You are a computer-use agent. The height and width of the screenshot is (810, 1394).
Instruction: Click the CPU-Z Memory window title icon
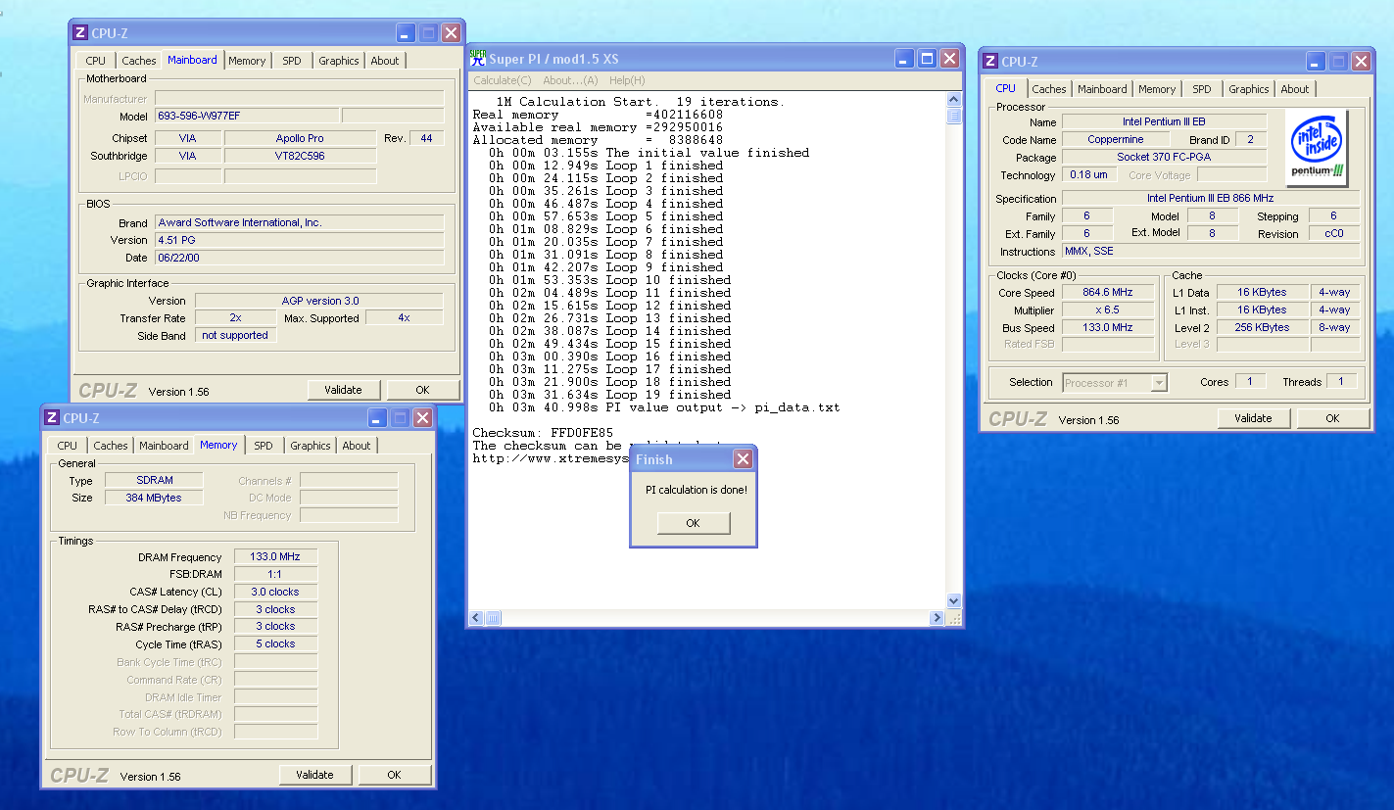52,417
